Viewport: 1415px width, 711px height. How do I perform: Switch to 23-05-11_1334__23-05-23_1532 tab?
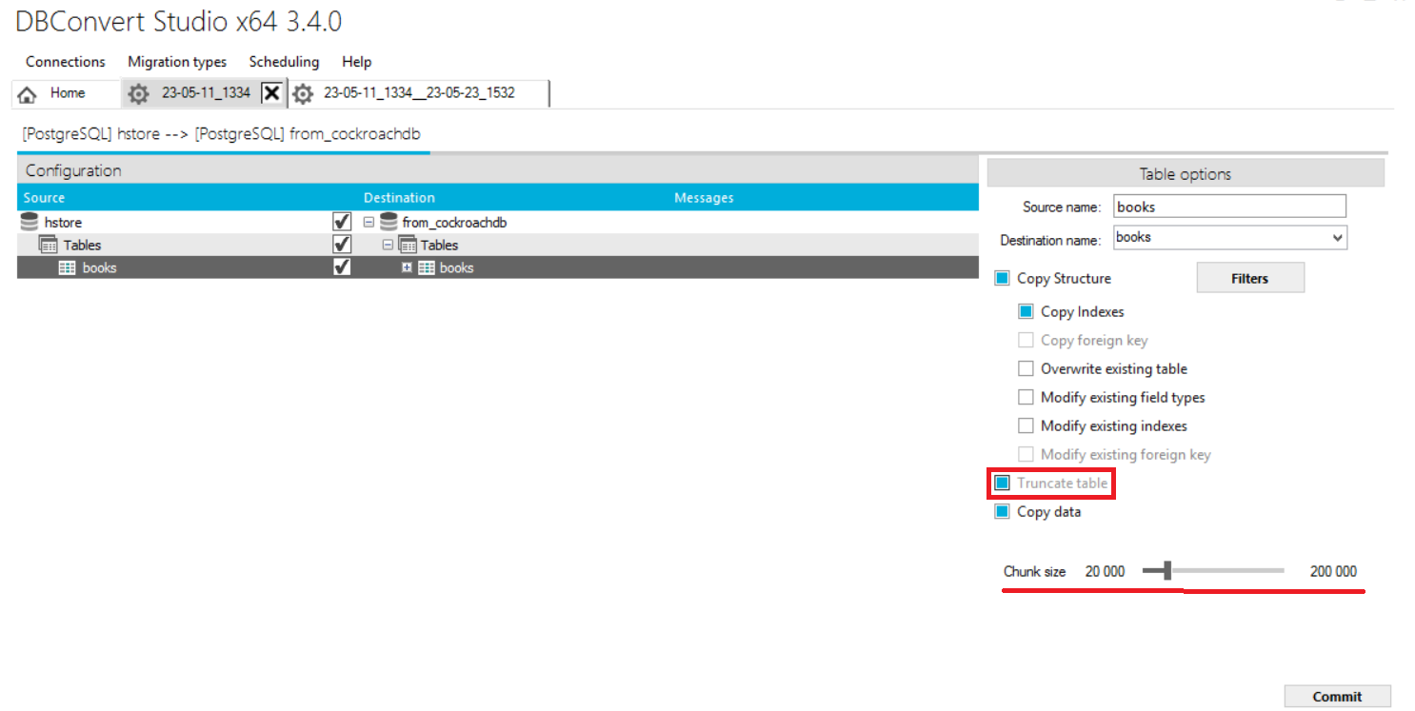pos(419,93)
